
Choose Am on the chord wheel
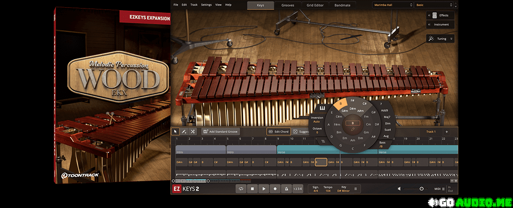[x=353, y=140]
